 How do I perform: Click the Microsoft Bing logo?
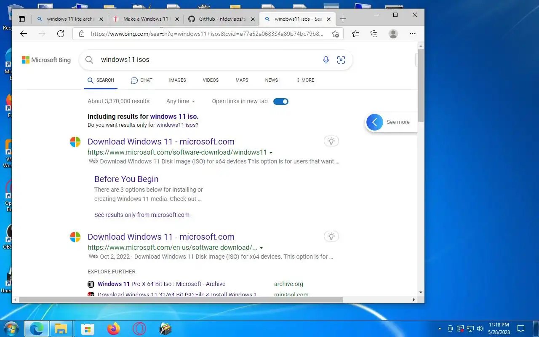[x=46, y=60]
